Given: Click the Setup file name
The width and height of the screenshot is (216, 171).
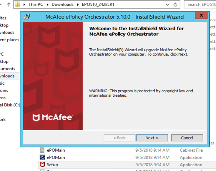Looking at the screenshot, I should pos(52,165).
